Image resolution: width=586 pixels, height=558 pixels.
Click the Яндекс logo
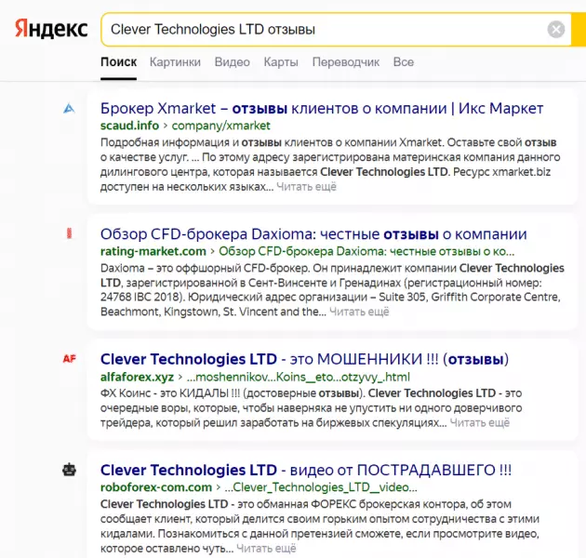tap(51, 29)
